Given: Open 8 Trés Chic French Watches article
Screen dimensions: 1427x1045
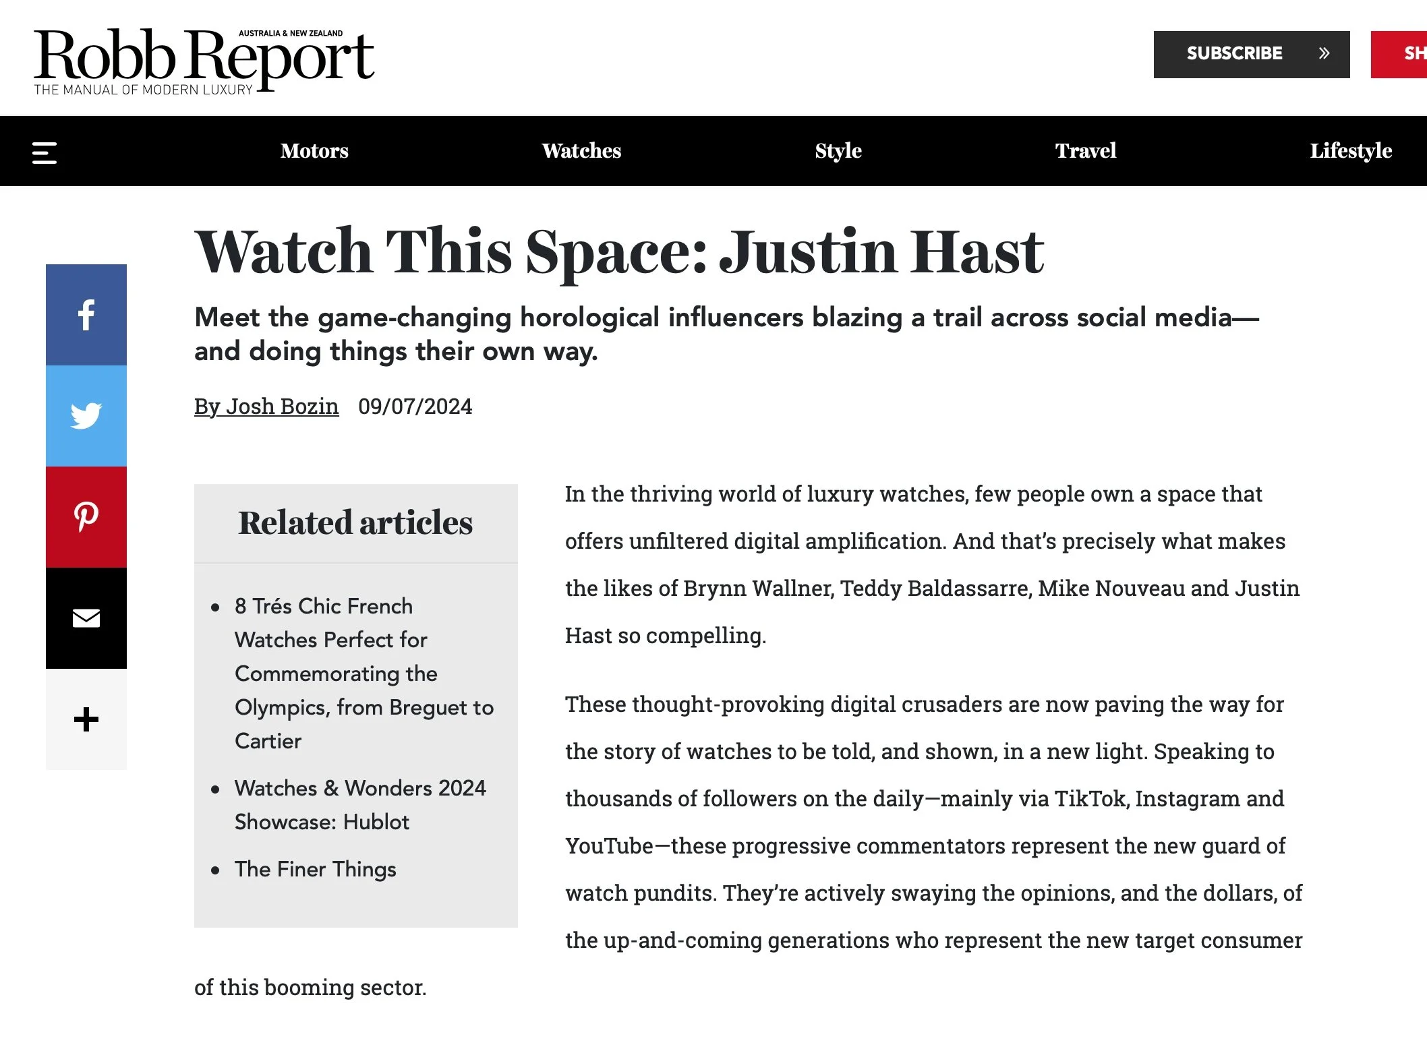Looking at the screenshot, I should tap(363, 674).
